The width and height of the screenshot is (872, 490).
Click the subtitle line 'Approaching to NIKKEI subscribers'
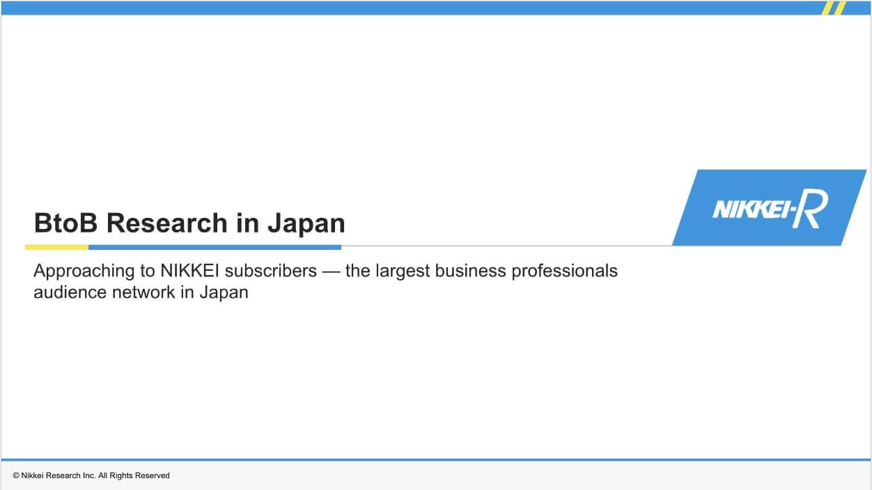coord(176,271)
